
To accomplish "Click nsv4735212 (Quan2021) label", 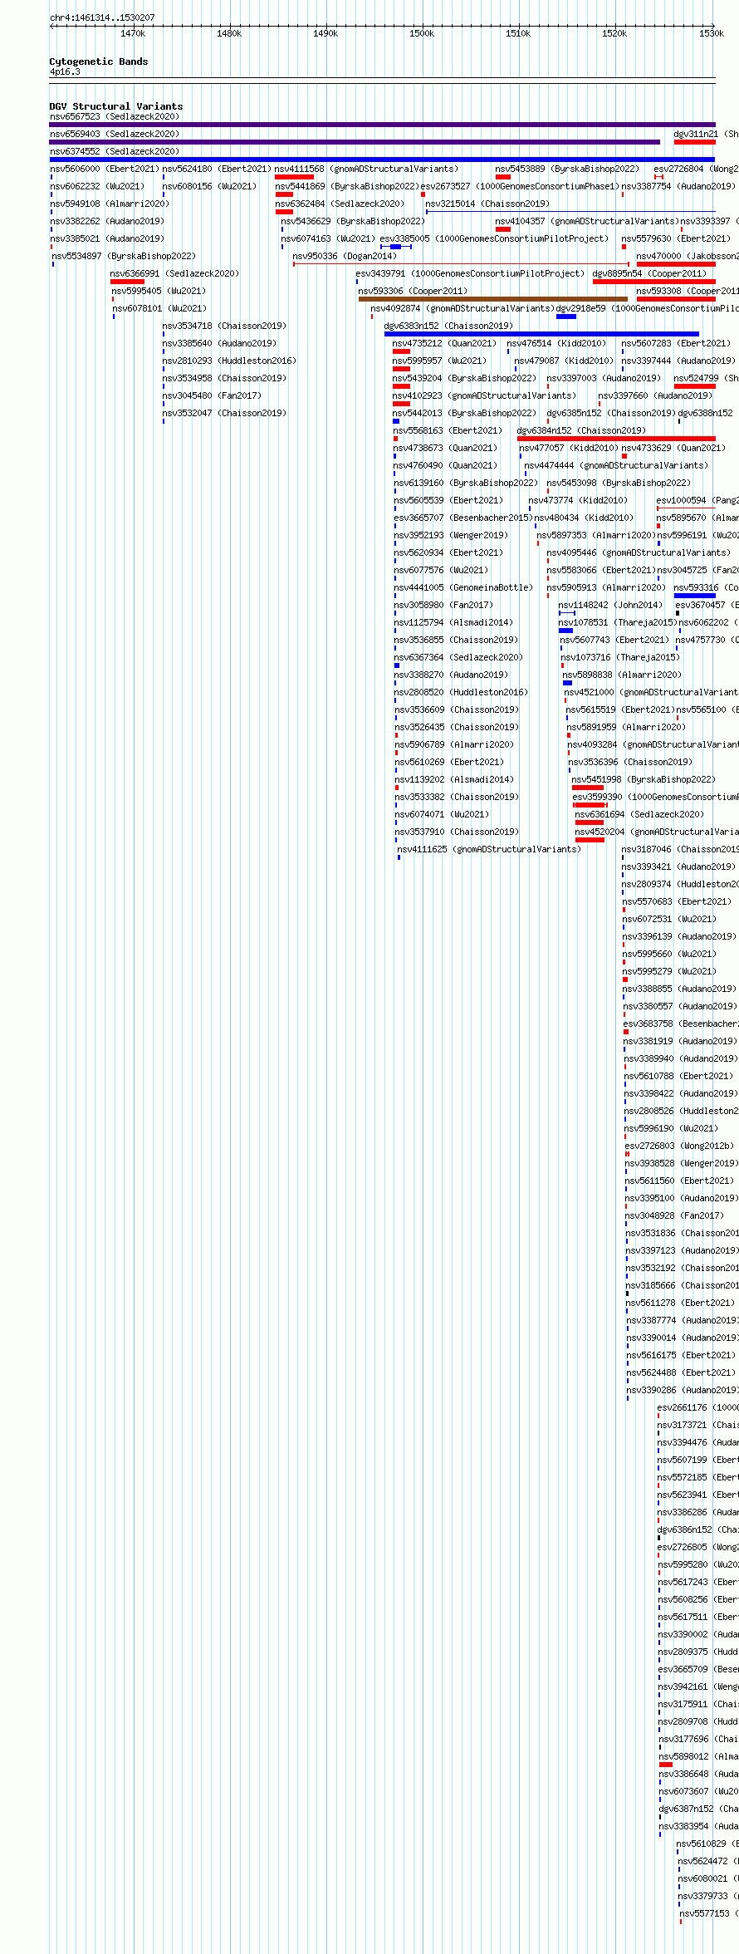I will pos(444,343).
